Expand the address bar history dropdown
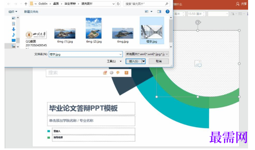 [114, 4]
